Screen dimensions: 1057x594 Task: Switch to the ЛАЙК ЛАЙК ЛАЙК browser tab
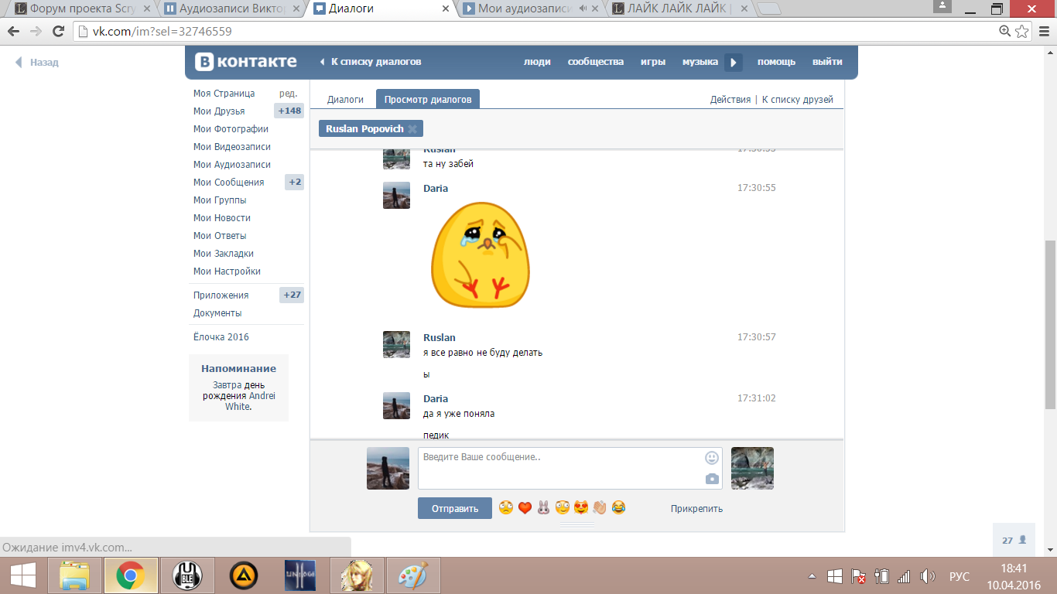[680, 9]
